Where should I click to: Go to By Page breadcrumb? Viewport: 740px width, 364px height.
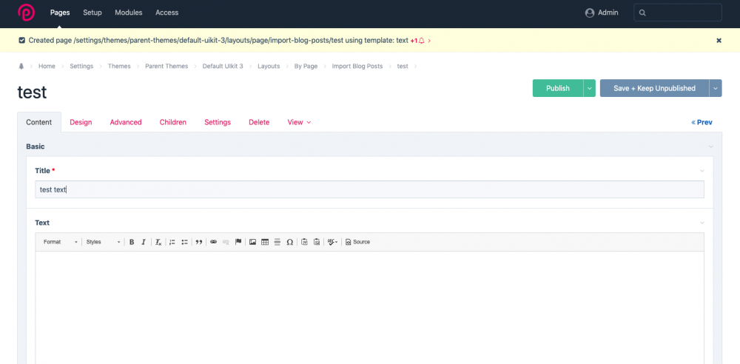coord(306,66)
